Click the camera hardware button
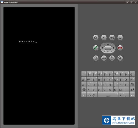The width and height of the screenshot is (138, 128). (96, 38)
